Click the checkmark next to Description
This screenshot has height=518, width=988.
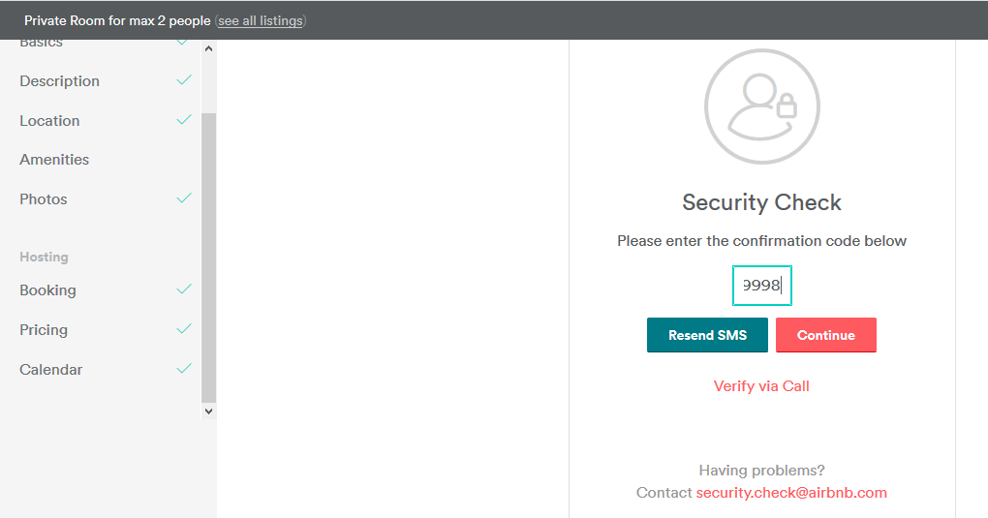click(184, 80)
